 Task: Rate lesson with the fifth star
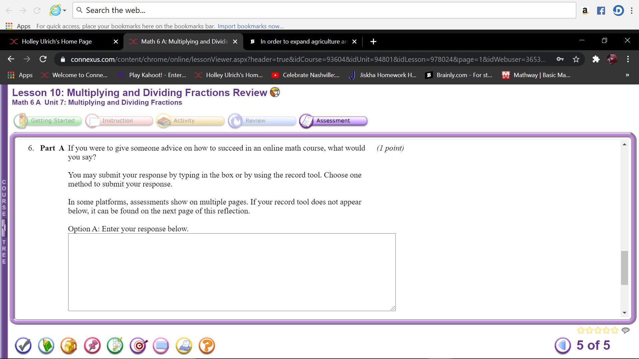pos(615,330)
